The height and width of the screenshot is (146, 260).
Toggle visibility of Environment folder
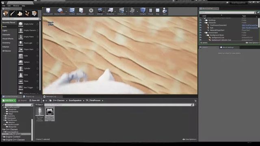[x=200, y=32]
